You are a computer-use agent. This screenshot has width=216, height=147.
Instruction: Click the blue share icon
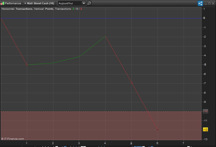click(x=200, y=3)
